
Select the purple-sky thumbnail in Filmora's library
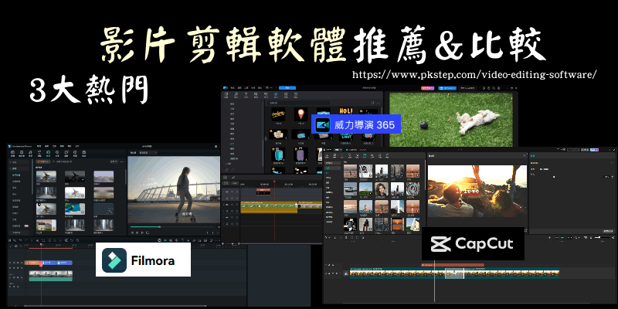[x=104, y=177]
